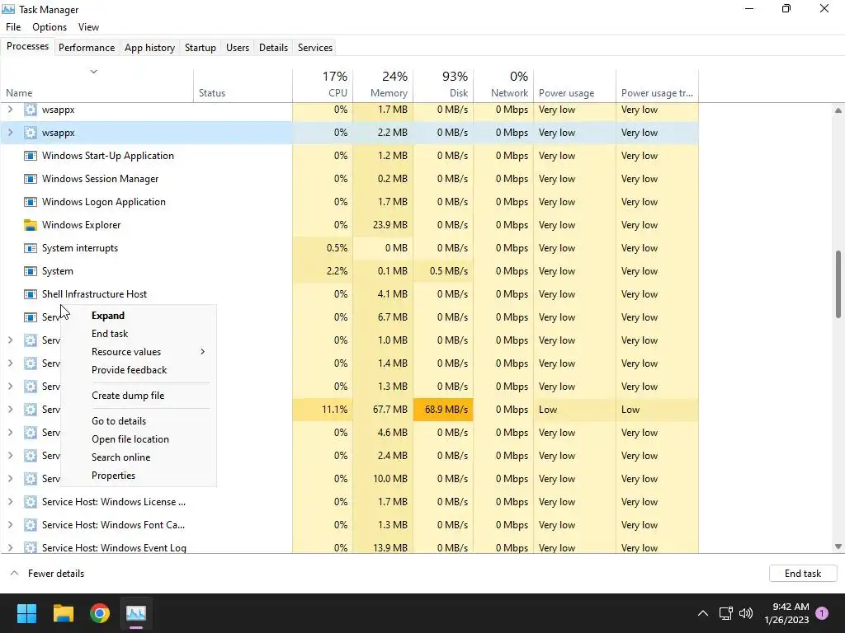The width and height of the screenshot is (845, 633).
Task: Click the scrollbar down arrow
Action: [838, 546]
